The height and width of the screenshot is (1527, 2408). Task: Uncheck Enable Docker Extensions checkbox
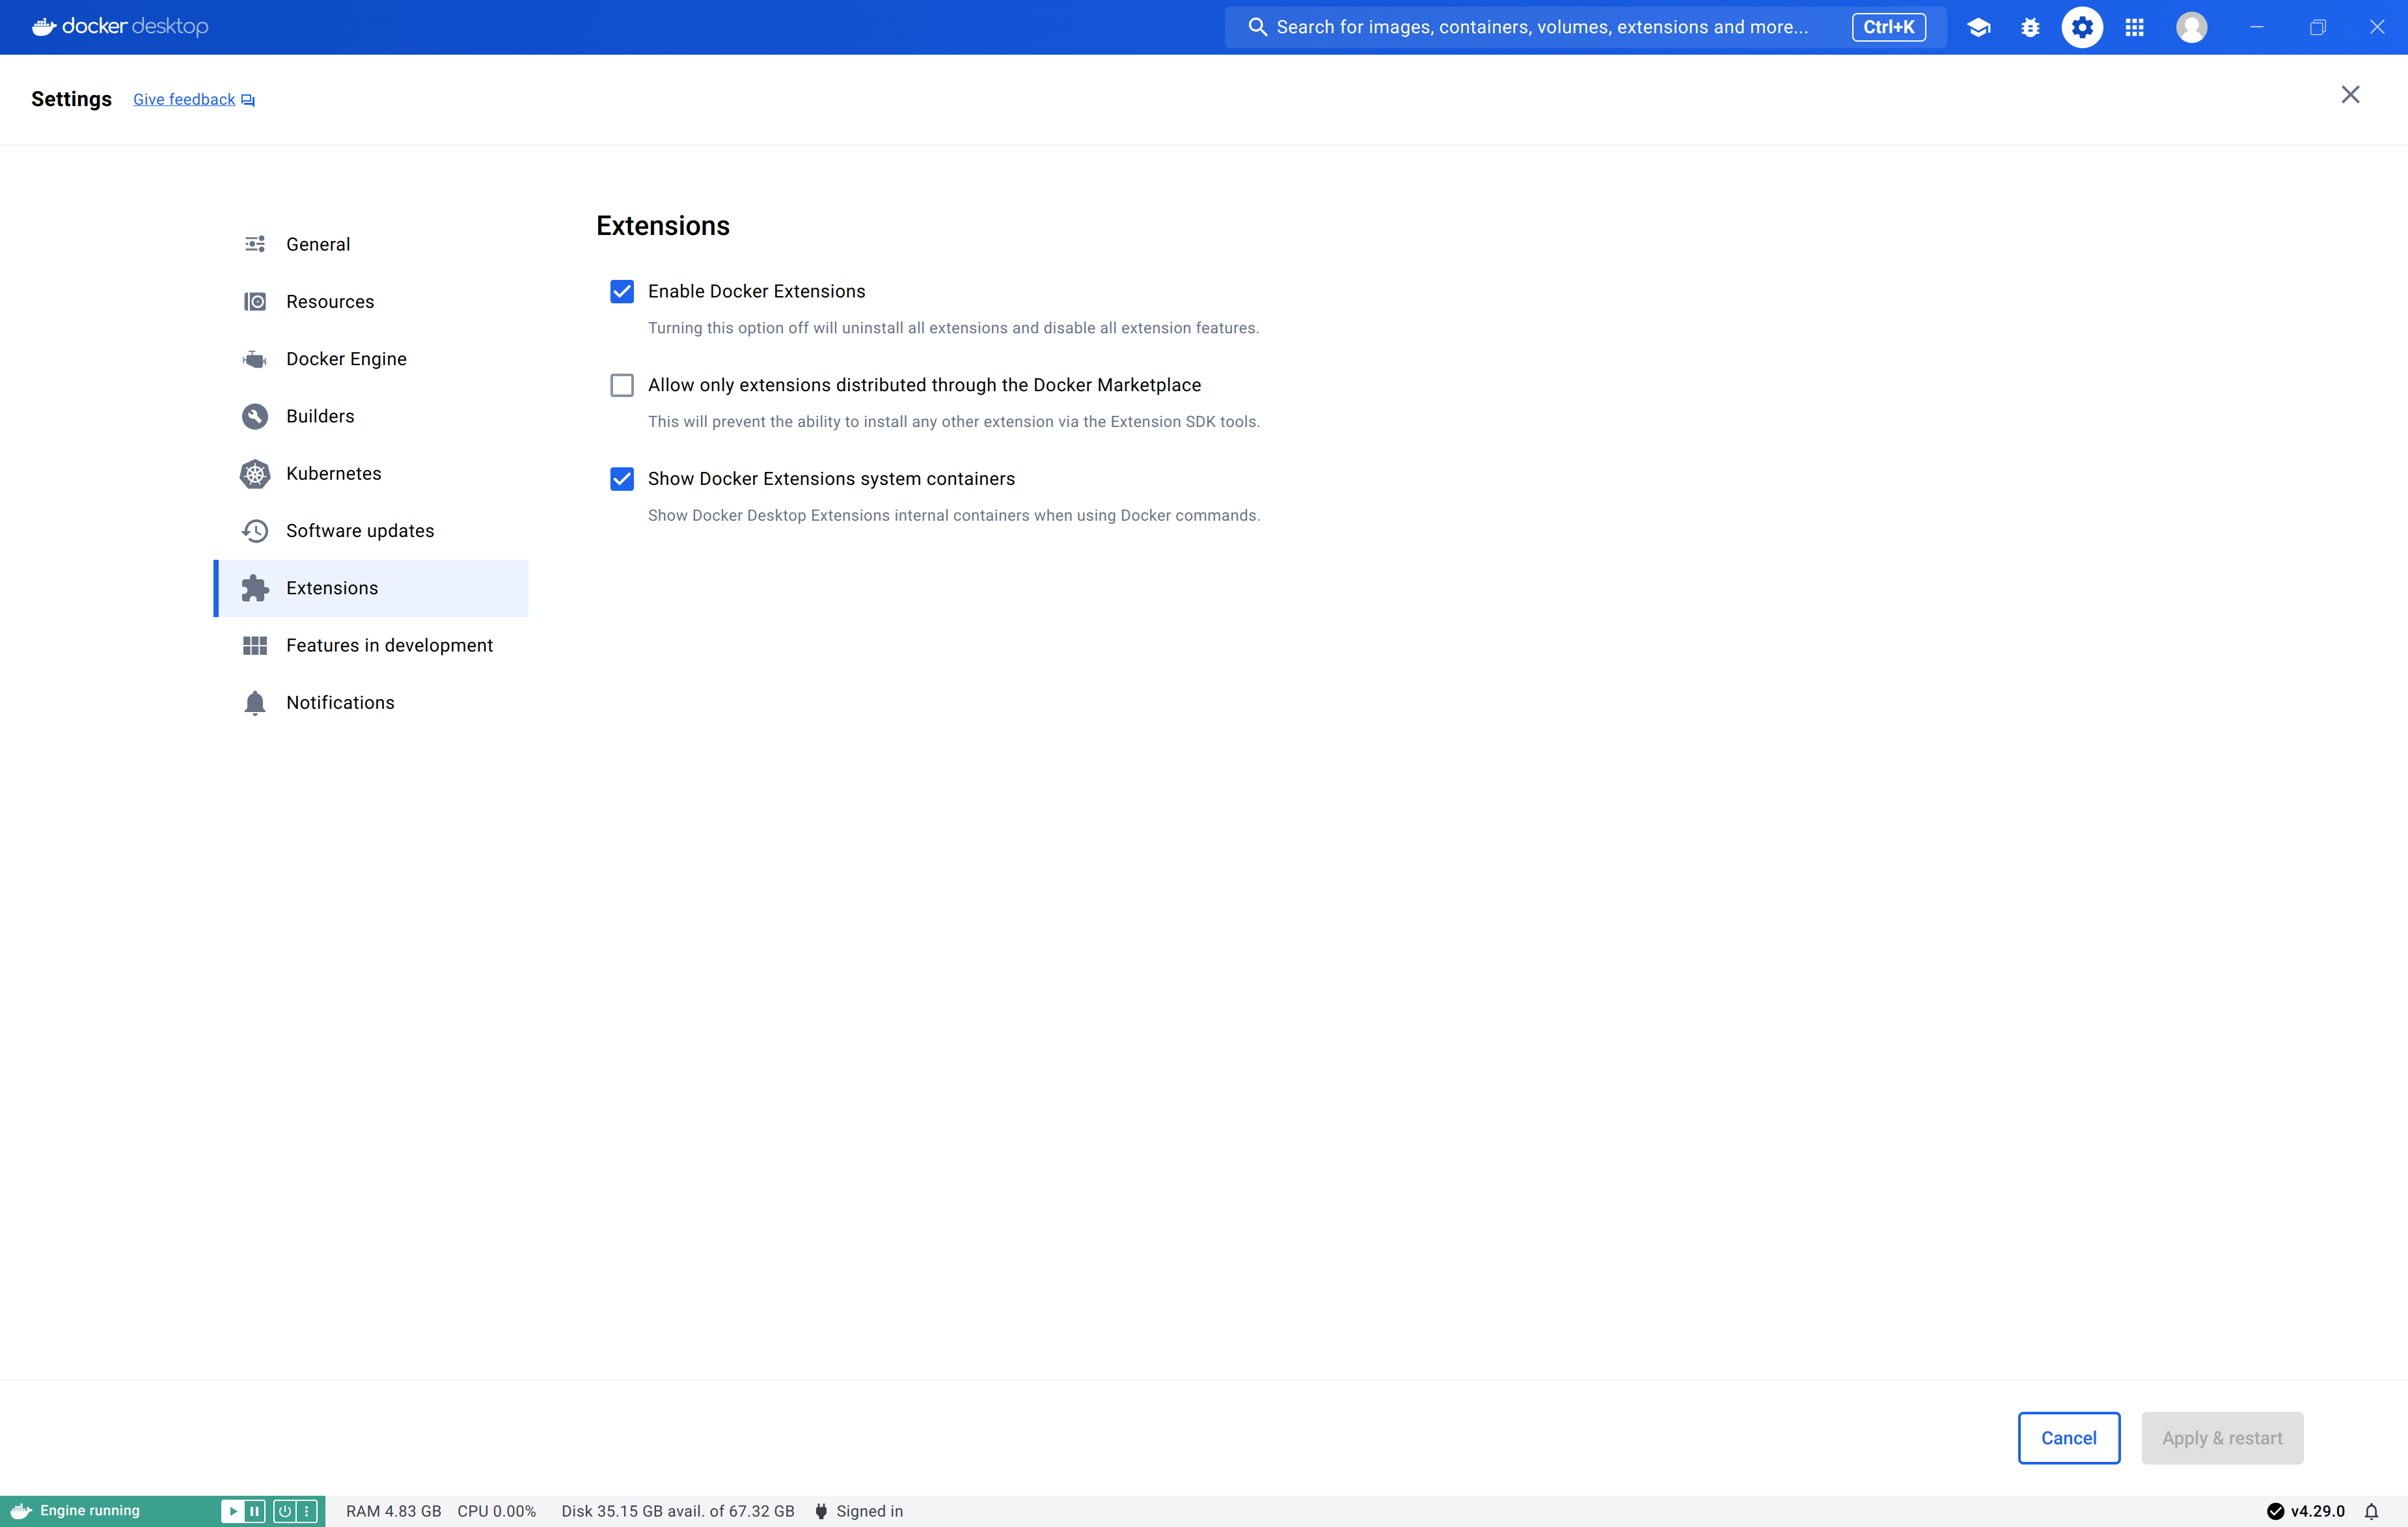(622, 291)
